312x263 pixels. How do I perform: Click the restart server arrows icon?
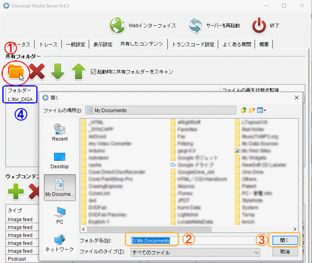tap(195, 26)
